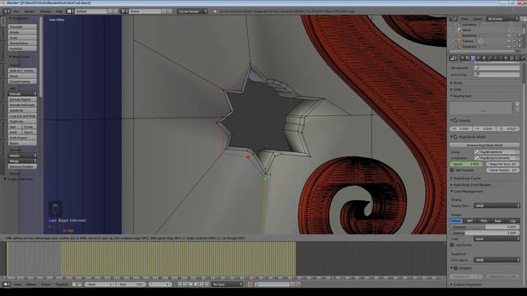
Task: Open the Render menu
Action: point(30,11)
